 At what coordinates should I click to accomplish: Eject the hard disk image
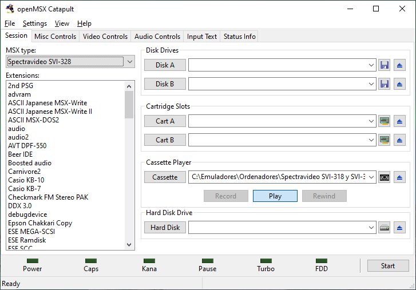coord(399,228)
